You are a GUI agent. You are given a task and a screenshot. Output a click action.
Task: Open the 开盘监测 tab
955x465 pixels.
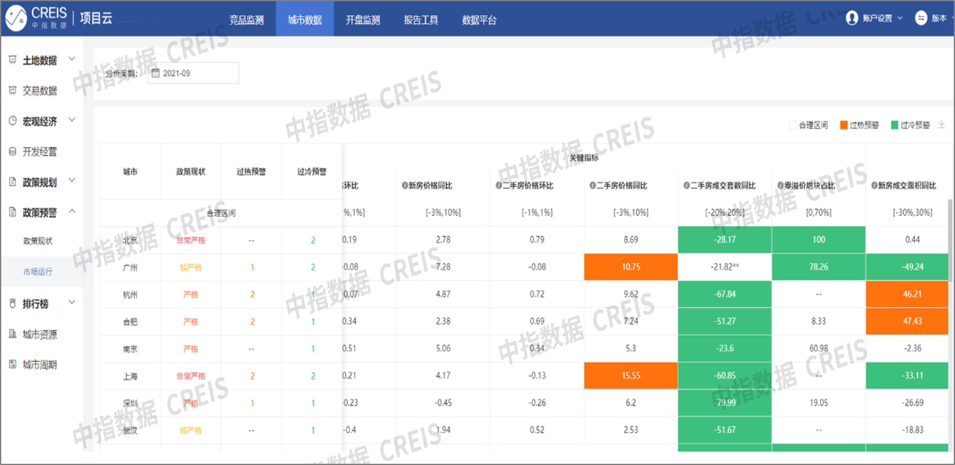(x=363, y=20)
